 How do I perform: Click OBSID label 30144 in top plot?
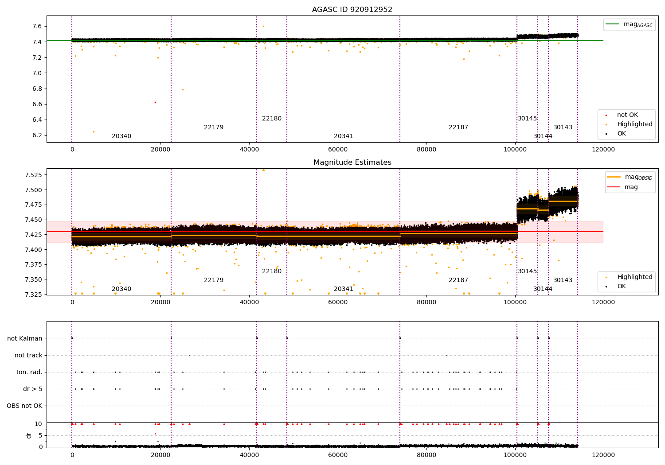tap(543, 136)
